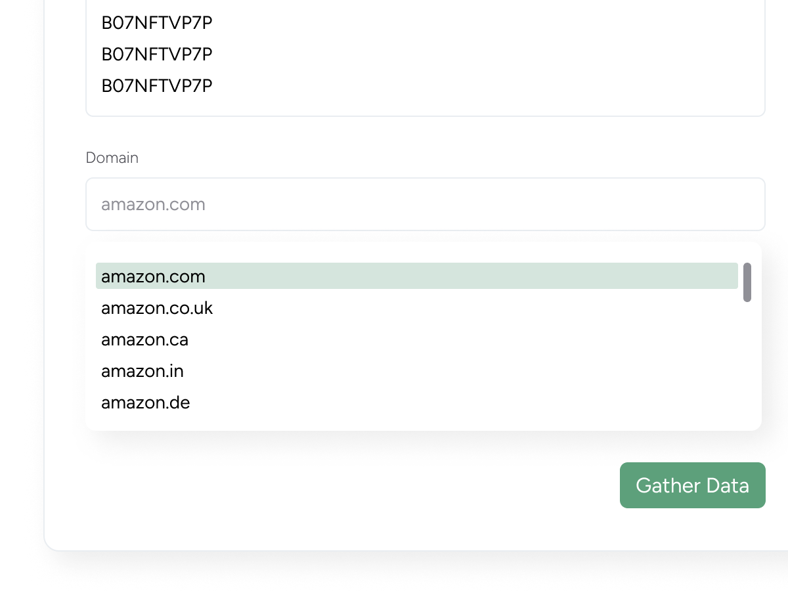Click empty card area left of Gather Data

click(328, 486)
